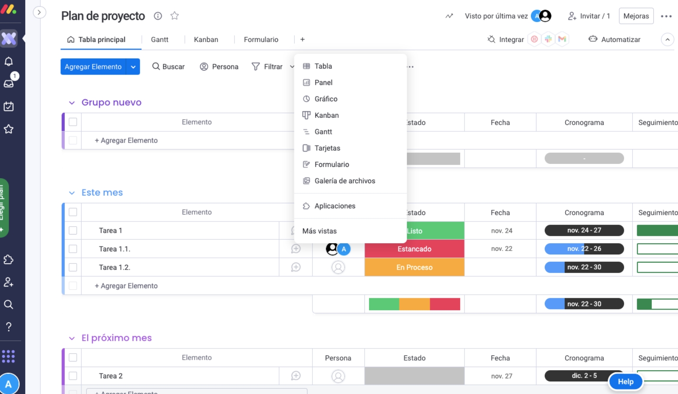Click the monday.com logo at top left

pyautogui.click(x=9, y=10)
